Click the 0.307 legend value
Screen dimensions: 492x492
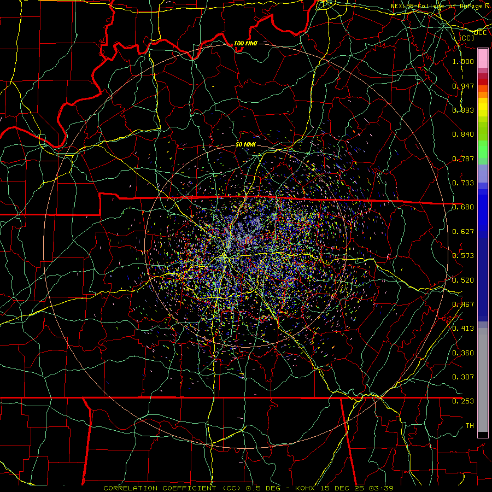pyautogui.click(x=463, y=377)
